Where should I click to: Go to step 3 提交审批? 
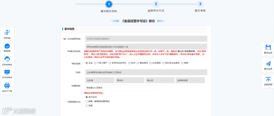point(200,4)
